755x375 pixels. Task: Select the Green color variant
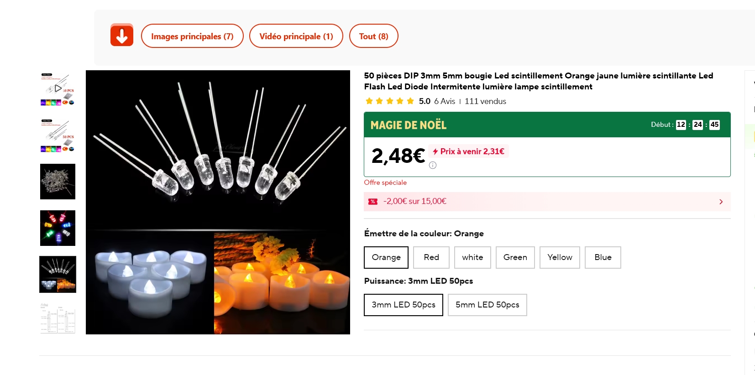coord(515,257)
